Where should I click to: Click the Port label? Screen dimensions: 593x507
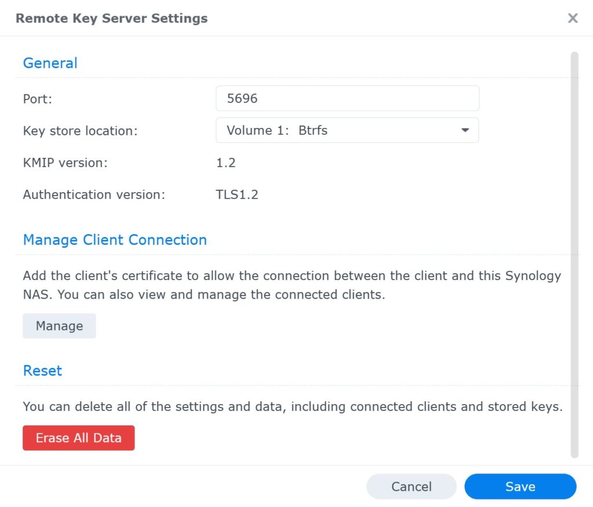37,98
